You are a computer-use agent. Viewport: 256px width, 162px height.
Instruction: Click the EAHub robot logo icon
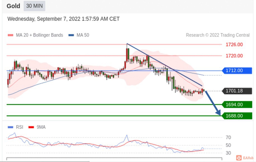239,158
